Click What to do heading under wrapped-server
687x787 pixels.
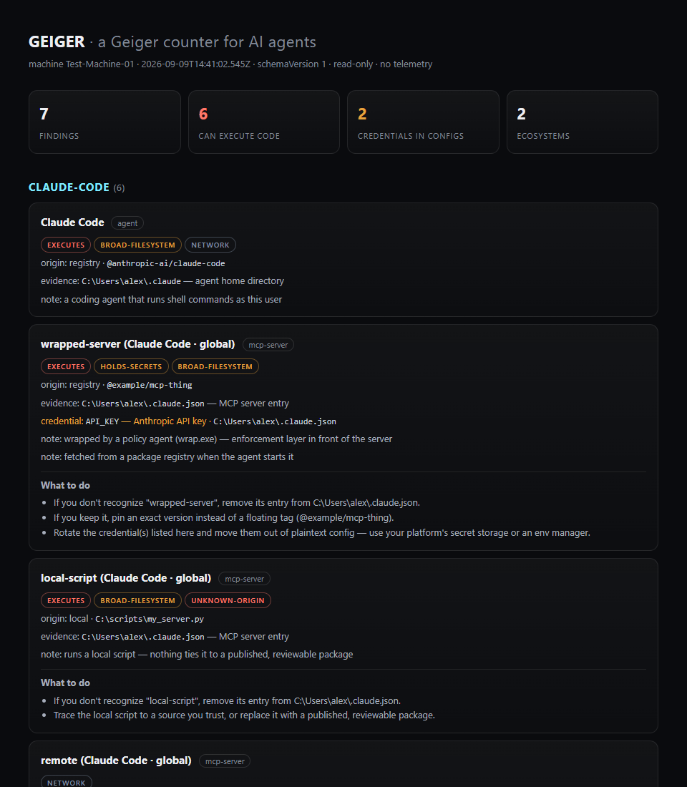65,485
